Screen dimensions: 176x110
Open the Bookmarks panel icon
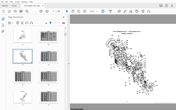click(3, 25)
